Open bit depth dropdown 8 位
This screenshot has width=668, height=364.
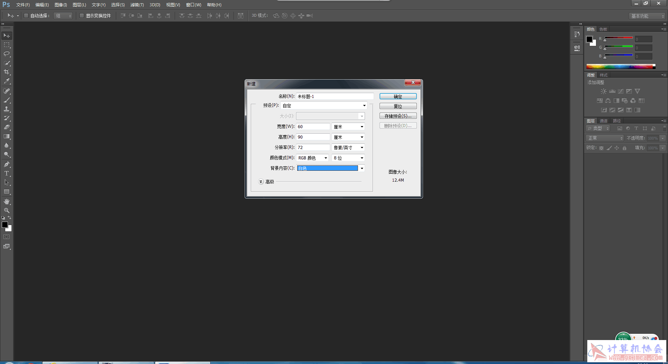coord(348,158)
